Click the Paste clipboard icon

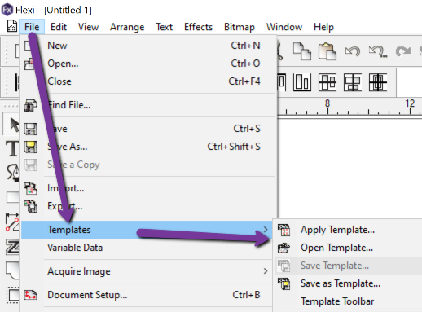327,51
